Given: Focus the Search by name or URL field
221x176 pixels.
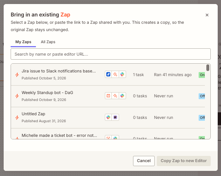Looking at the screenshot, I should (x=111, y=54).
